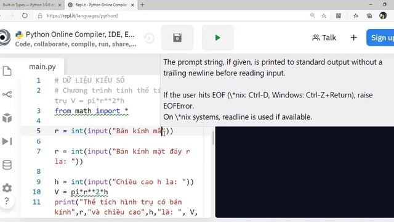Click the lock site information icon

(40, 15)
